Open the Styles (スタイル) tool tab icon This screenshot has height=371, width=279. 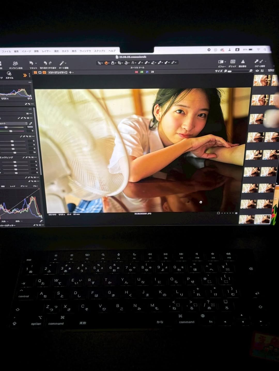[9, 74]
